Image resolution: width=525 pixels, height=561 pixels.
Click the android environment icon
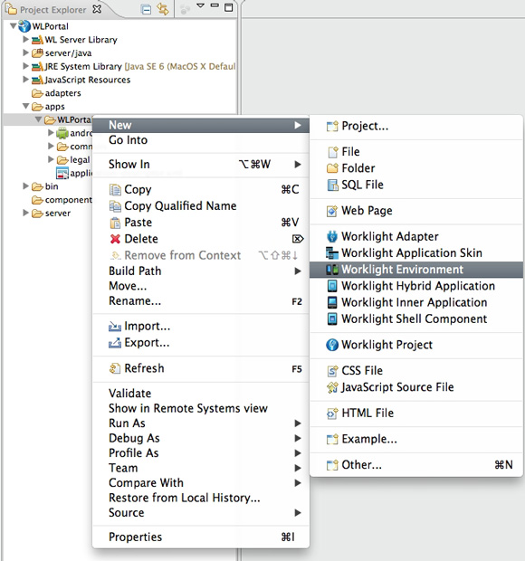(x=62, y=133)
